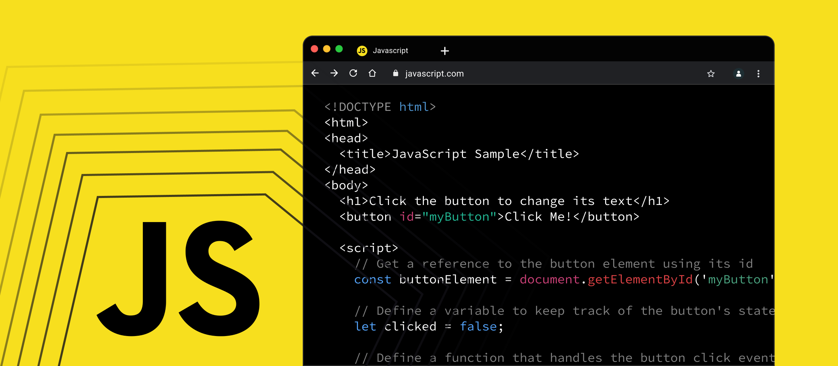Maximize window with the green button
The image size is (838, 366).
pos(339,49)
